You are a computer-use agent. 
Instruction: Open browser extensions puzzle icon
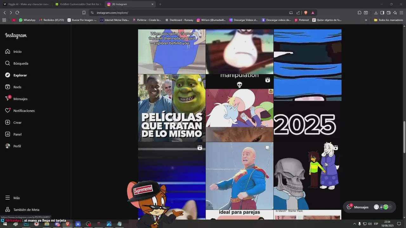click(x=359, y=13)
